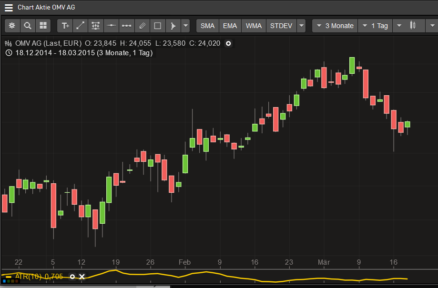Click the candlestick chart type icon
Viewport: 438px width, 288px height.
[413, 26]
